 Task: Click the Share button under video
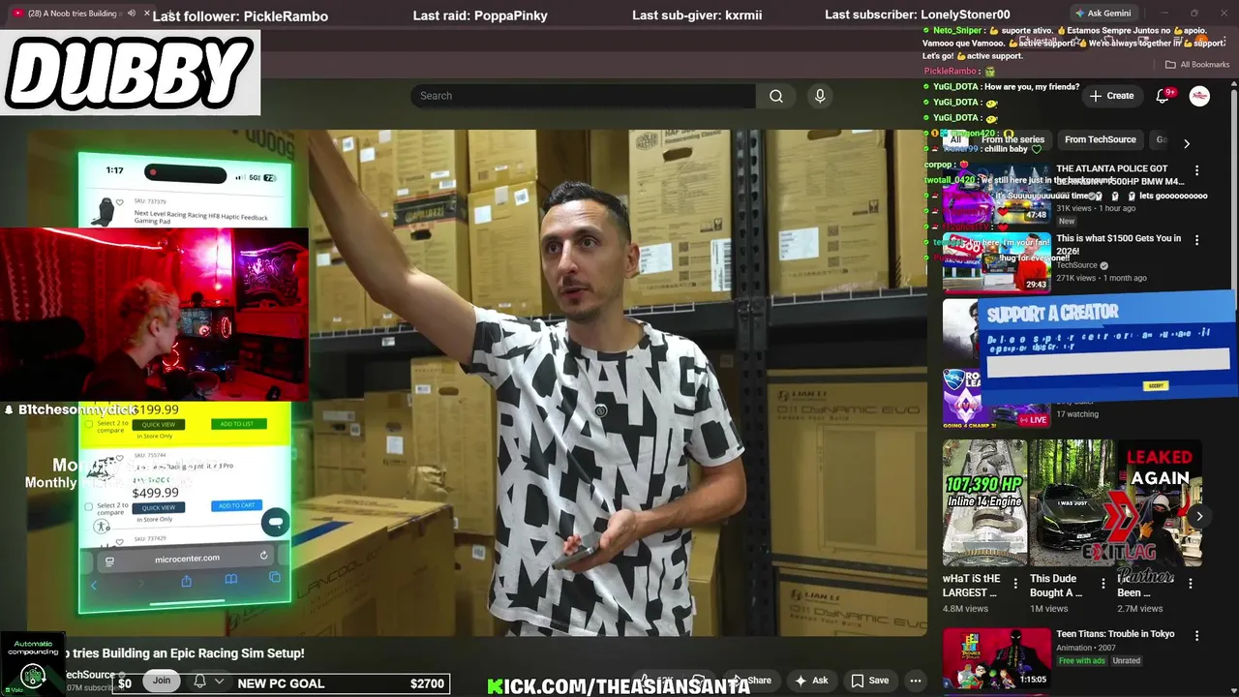pos(752,681)
